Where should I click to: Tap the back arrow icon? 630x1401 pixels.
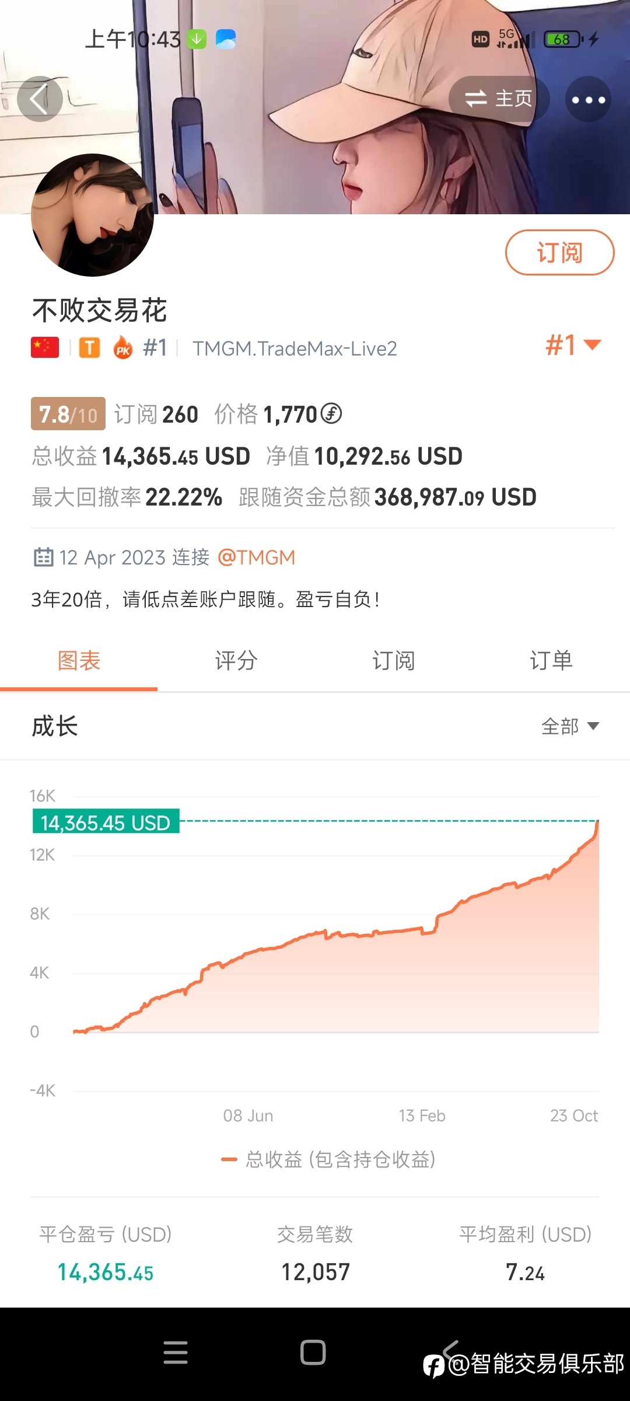(40, 99)
